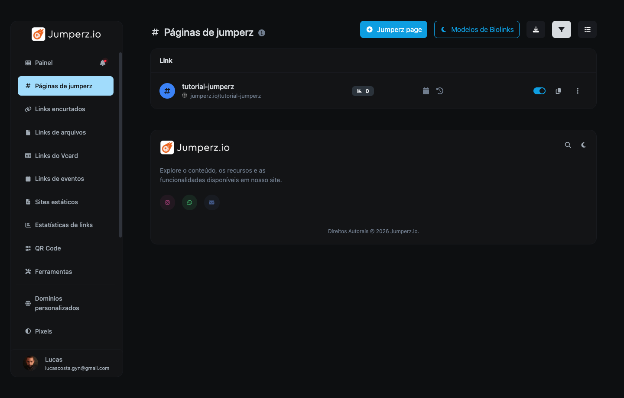Open Links de eventos

coord(65,179)
